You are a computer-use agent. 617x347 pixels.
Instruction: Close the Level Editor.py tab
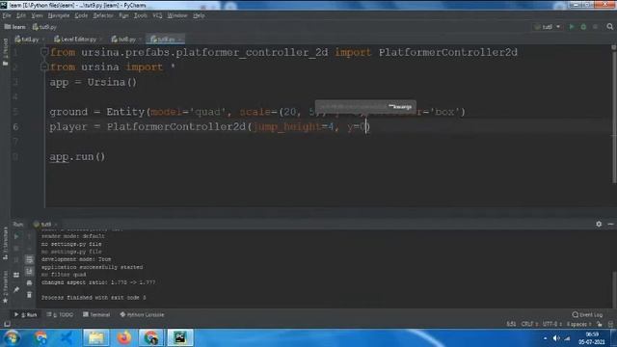coord(100,40)
